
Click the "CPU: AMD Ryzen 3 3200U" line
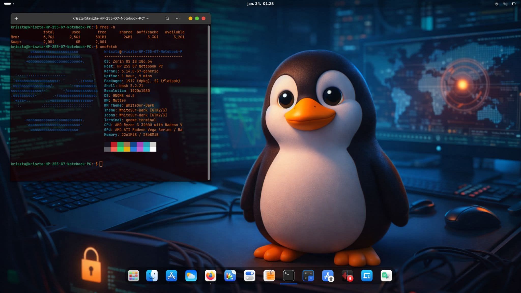click(143, 125)
